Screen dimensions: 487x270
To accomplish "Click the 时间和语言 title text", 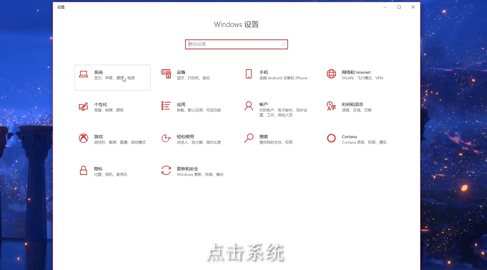I will point(352,105).
